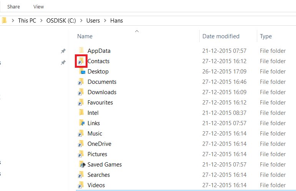296x191 pixels.
Task: Click the Favourites shortcut folder icon
Action: [x=81, y=102]
